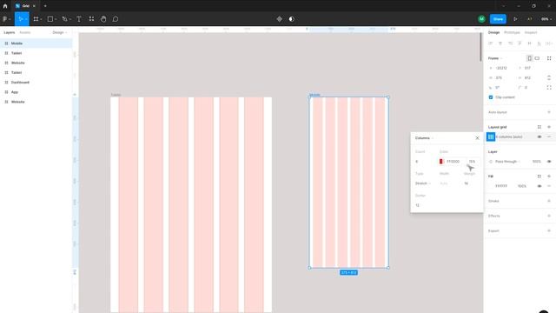Open the Figma main menu

[x=6, y=19]
